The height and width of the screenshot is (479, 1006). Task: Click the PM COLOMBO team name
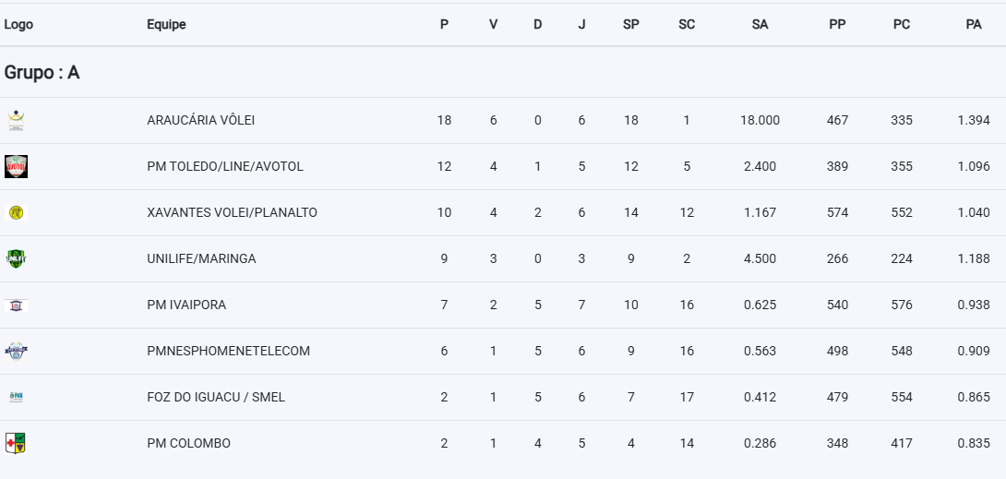[188, 444]
